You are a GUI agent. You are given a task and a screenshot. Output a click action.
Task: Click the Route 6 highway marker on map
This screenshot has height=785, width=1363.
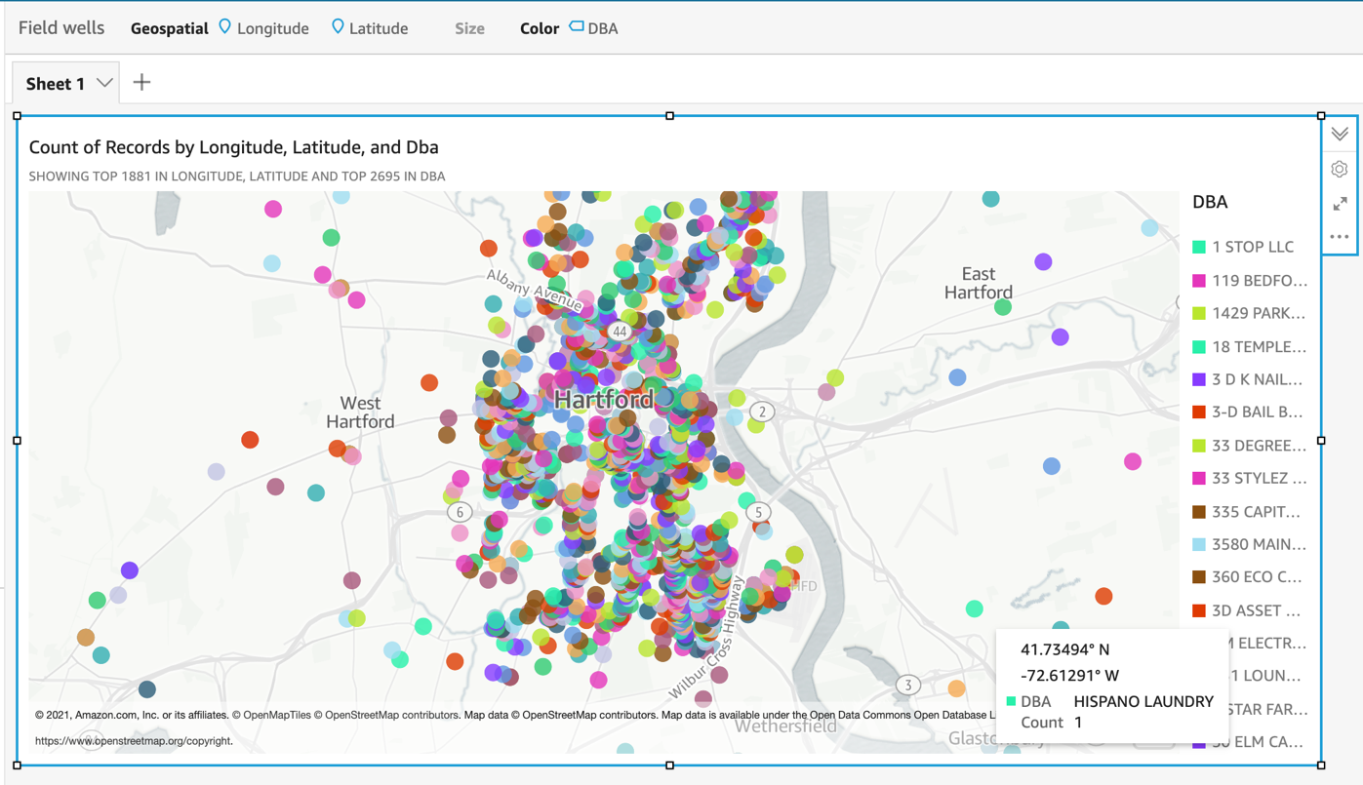[460, 512]
